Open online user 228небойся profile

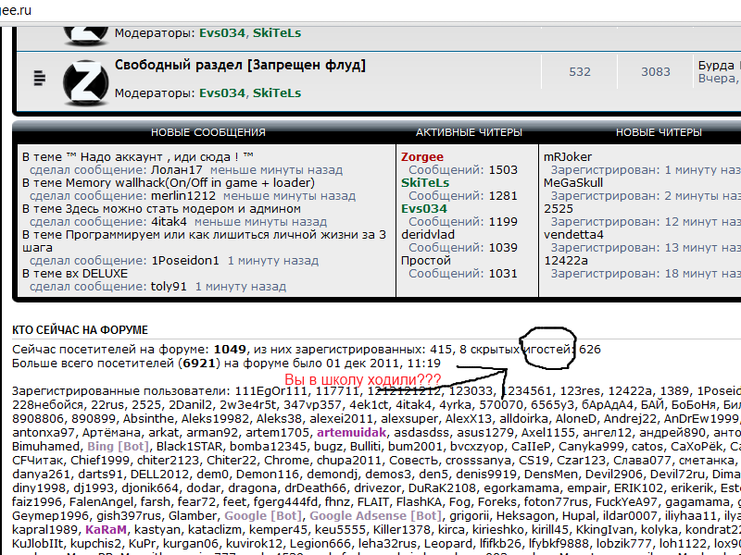48,405
